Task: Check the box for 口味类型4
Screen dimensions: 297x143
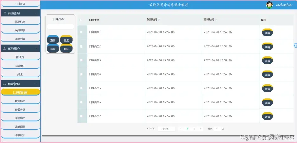Action: pyautogui.click(x=81, y=74)
